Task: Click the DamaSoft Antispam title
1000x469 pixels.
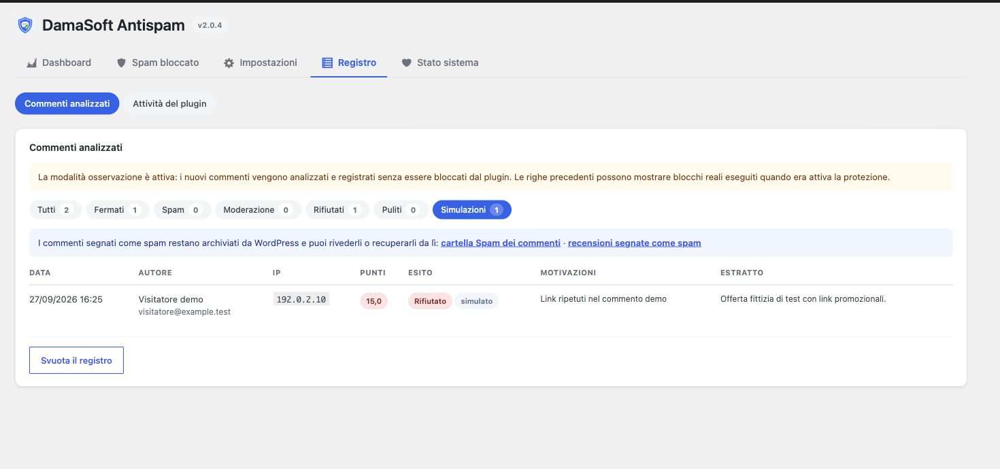Action: click(114, 25)
